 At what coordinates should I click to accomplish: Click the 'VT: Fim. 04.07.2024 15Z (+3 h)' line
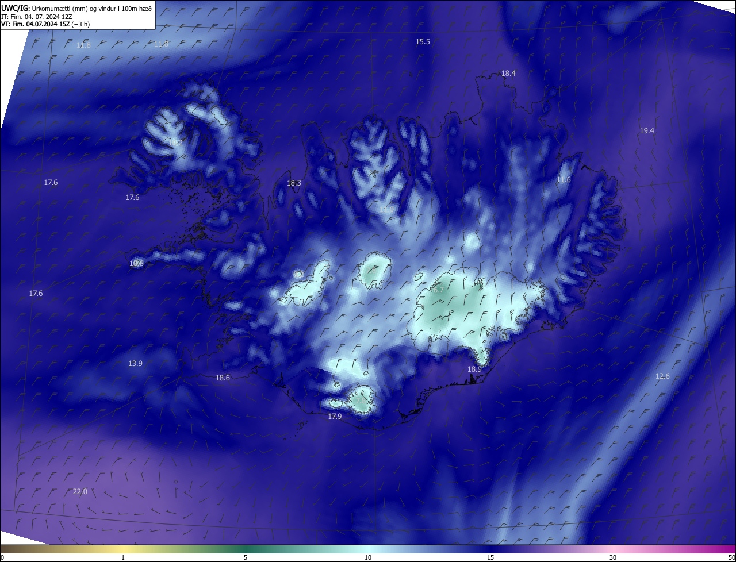tap(45, 24)
